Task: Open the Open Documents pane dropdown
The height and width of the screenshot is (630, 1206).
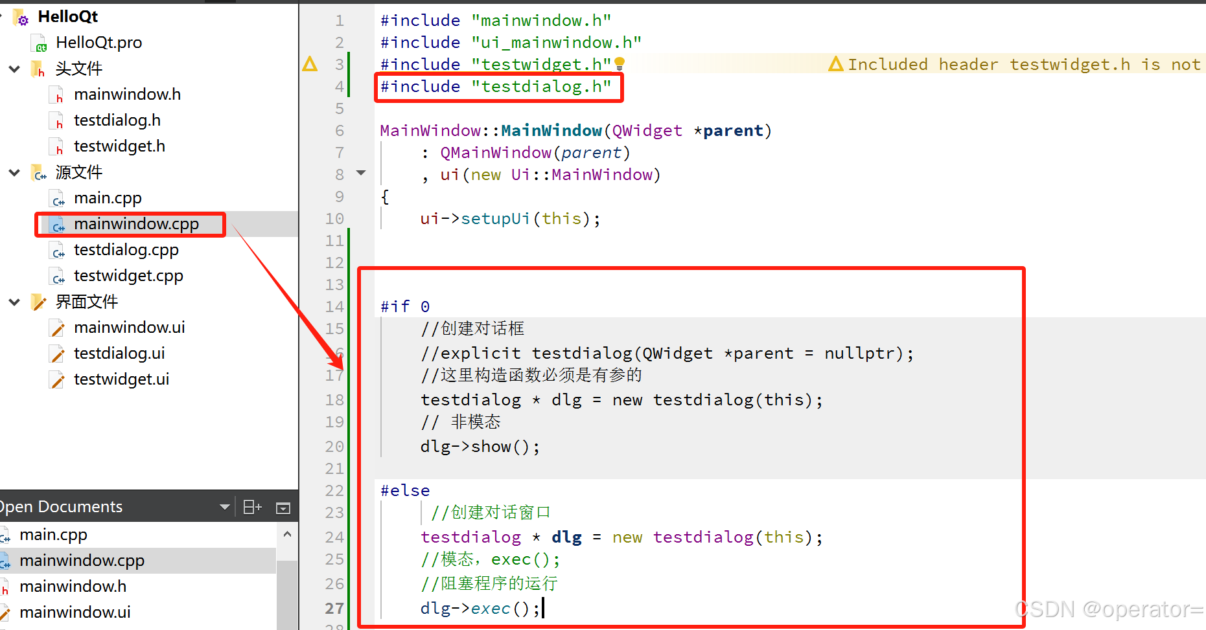Action: 224,507
